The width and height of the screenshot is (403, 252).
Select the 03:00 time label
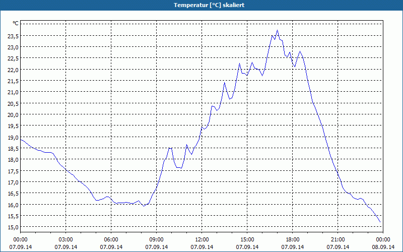coord(65,240)
